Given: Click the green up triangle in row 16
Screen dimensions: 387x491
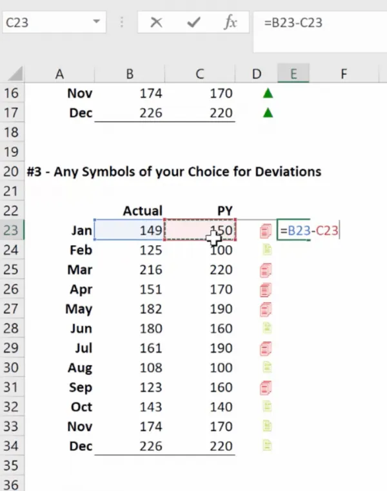Looking at the screenshot, I should pyautogui.click(x=268, y=94).
